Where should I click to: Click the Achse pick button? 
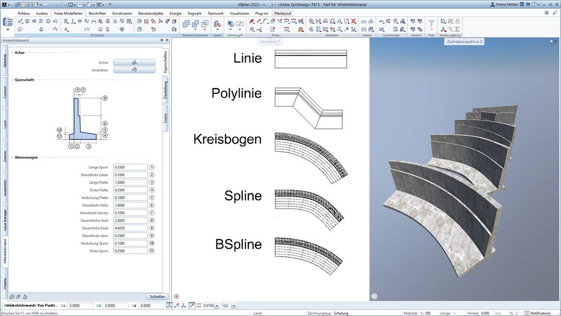tap(134, 62)
